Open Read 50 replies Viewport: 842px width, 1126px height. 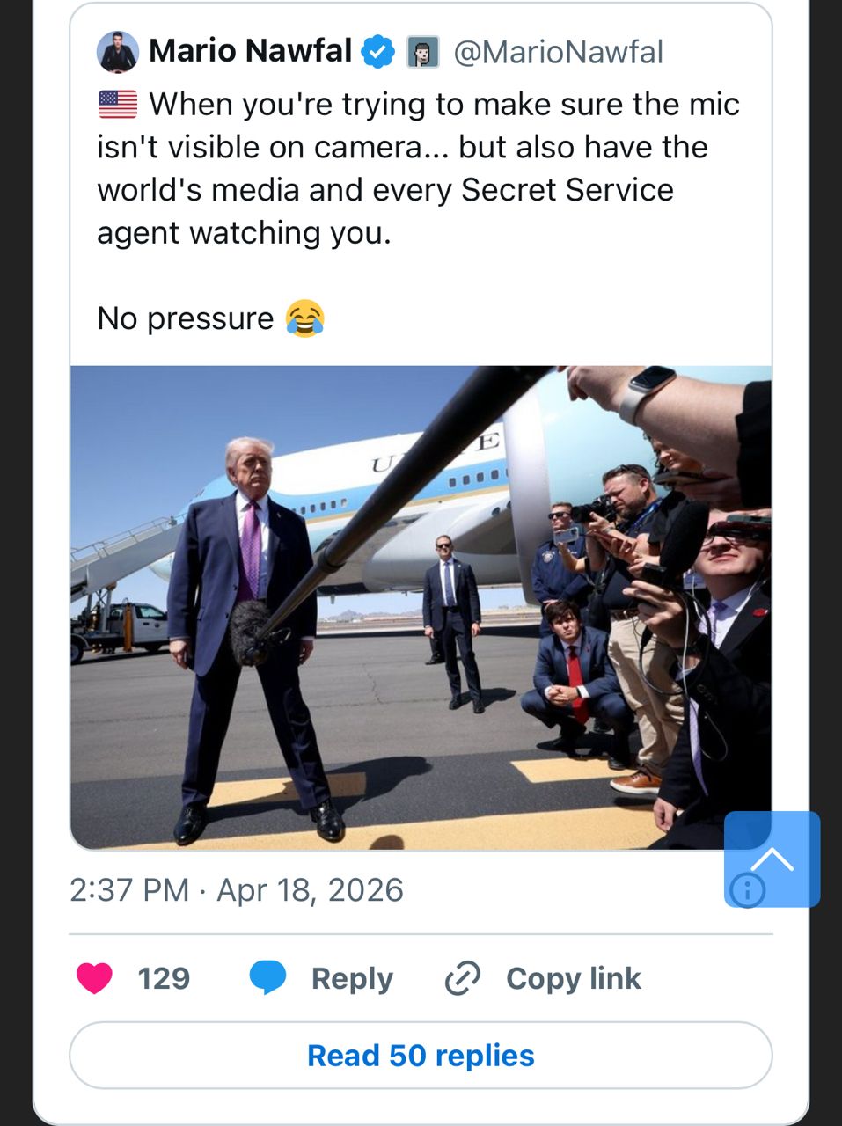click(x=421, y=1056)
